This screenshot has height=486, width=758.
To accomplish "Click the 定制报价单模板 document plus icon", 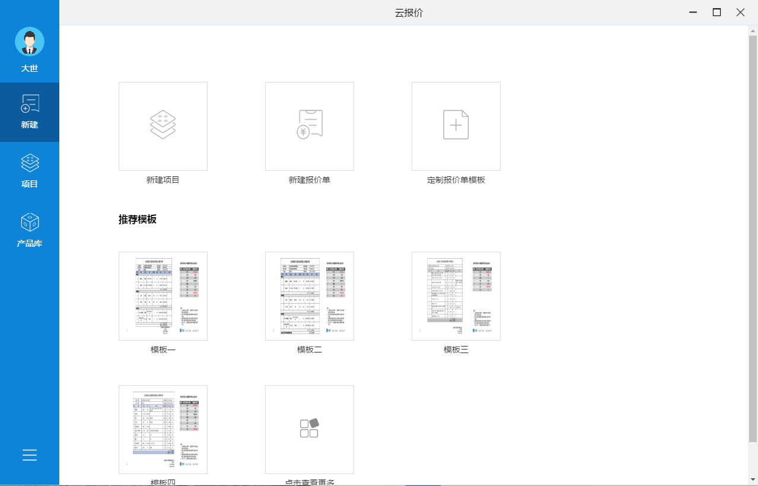I will click(456, 126).
